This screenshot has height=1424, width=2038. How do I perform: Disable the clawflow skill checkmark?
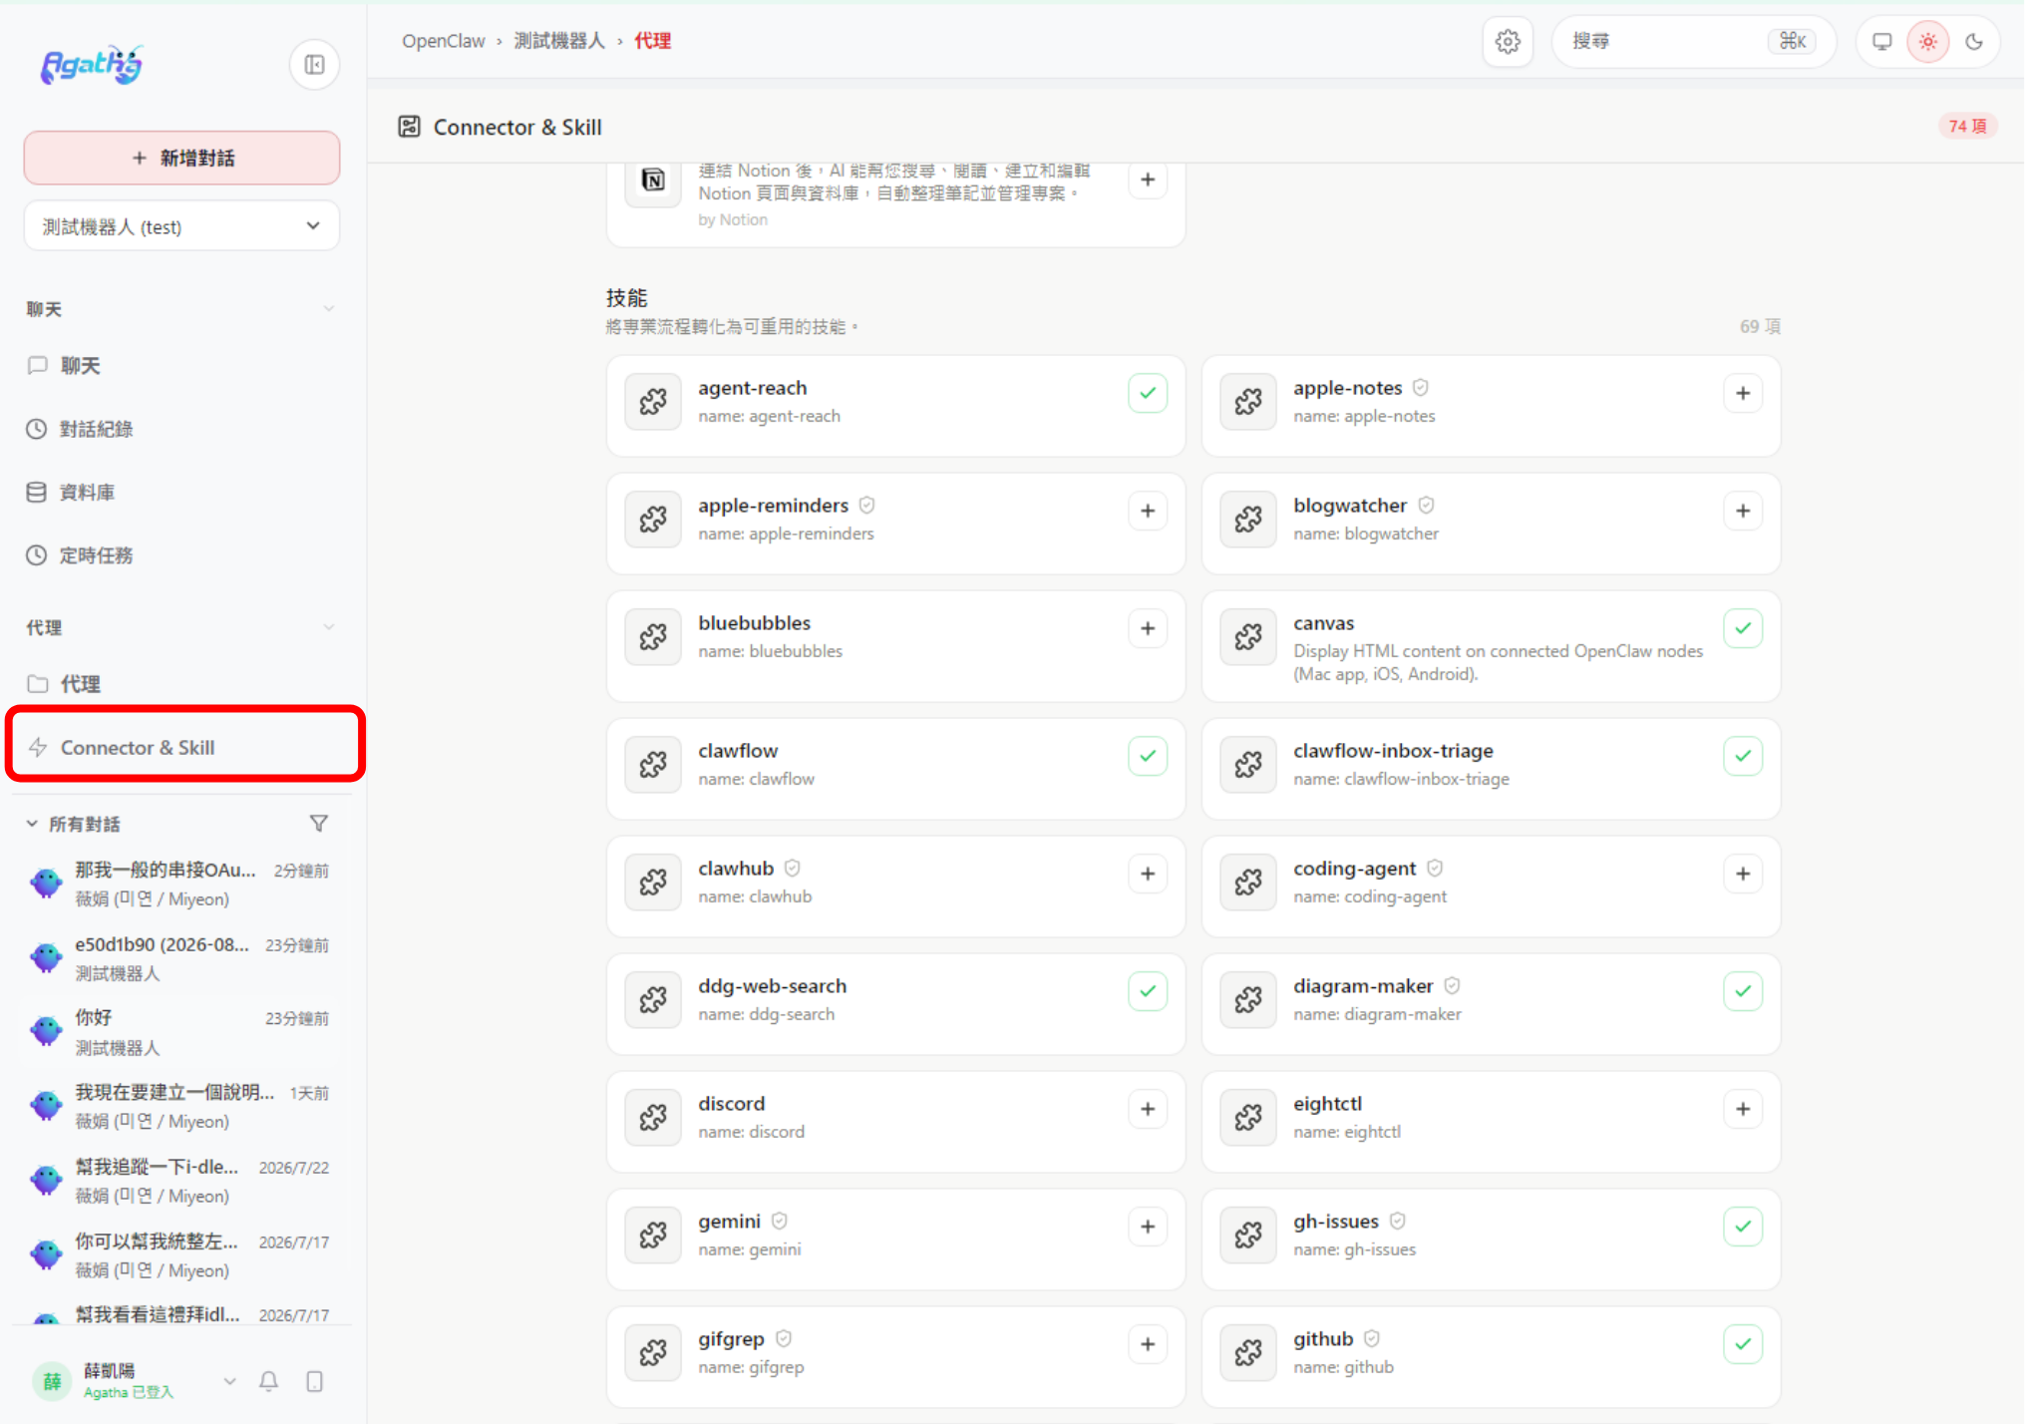pos(1148,756)
